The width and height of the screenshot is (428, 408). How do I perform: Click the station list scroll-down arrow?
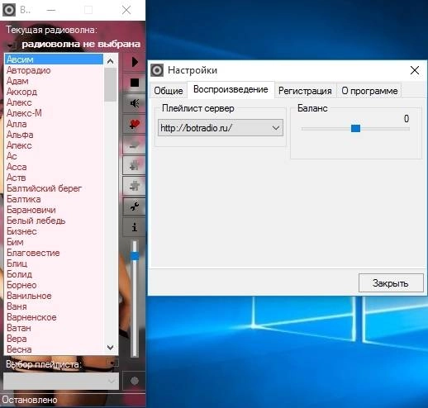(111, 348)
